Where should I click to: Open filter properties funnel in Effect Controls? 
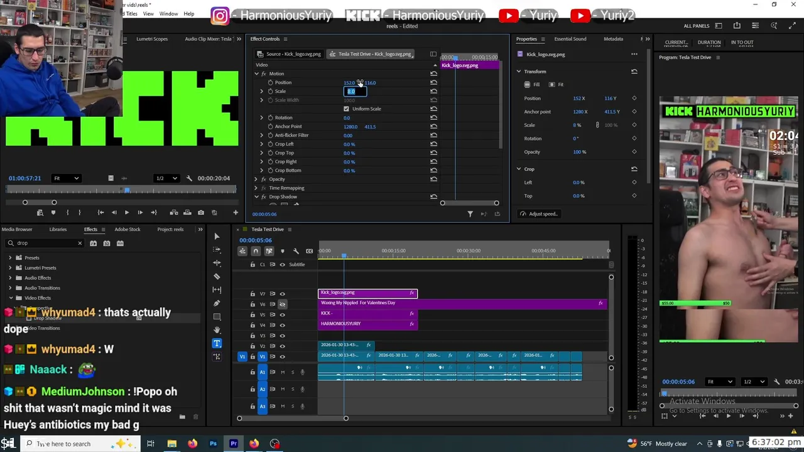click(470, 214)
